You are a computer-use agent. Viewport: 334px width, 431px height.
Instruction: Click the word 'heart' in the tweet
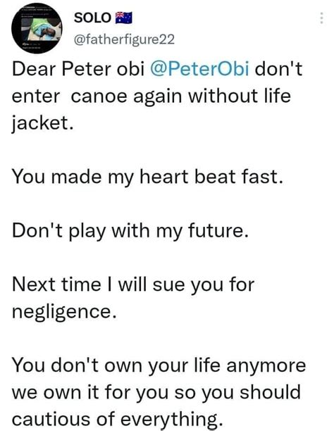(x=164, y=177)
